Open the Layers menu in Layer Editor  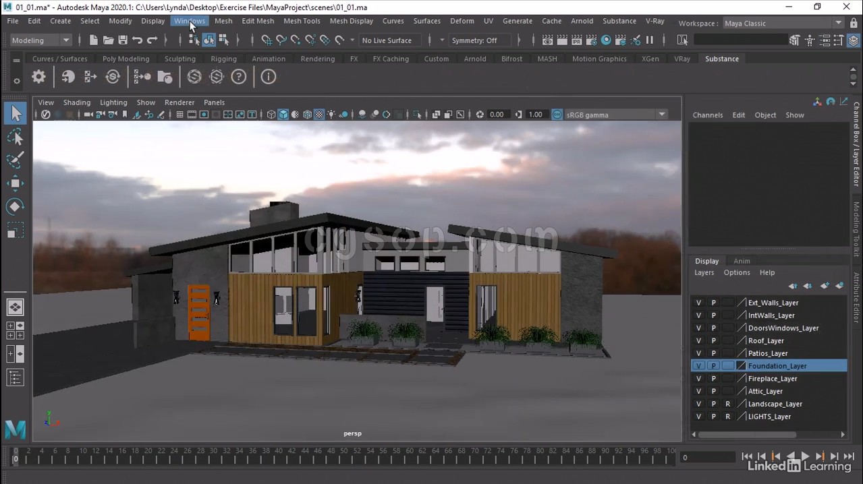pyautogui.click(x=704, y=272)
